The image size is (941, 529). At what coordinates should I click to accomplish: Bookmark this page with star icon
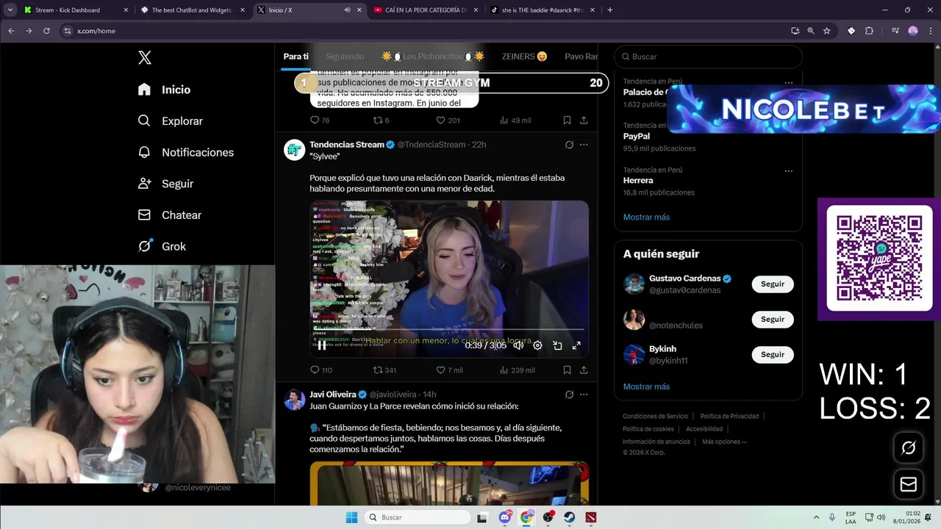point(827,31)
